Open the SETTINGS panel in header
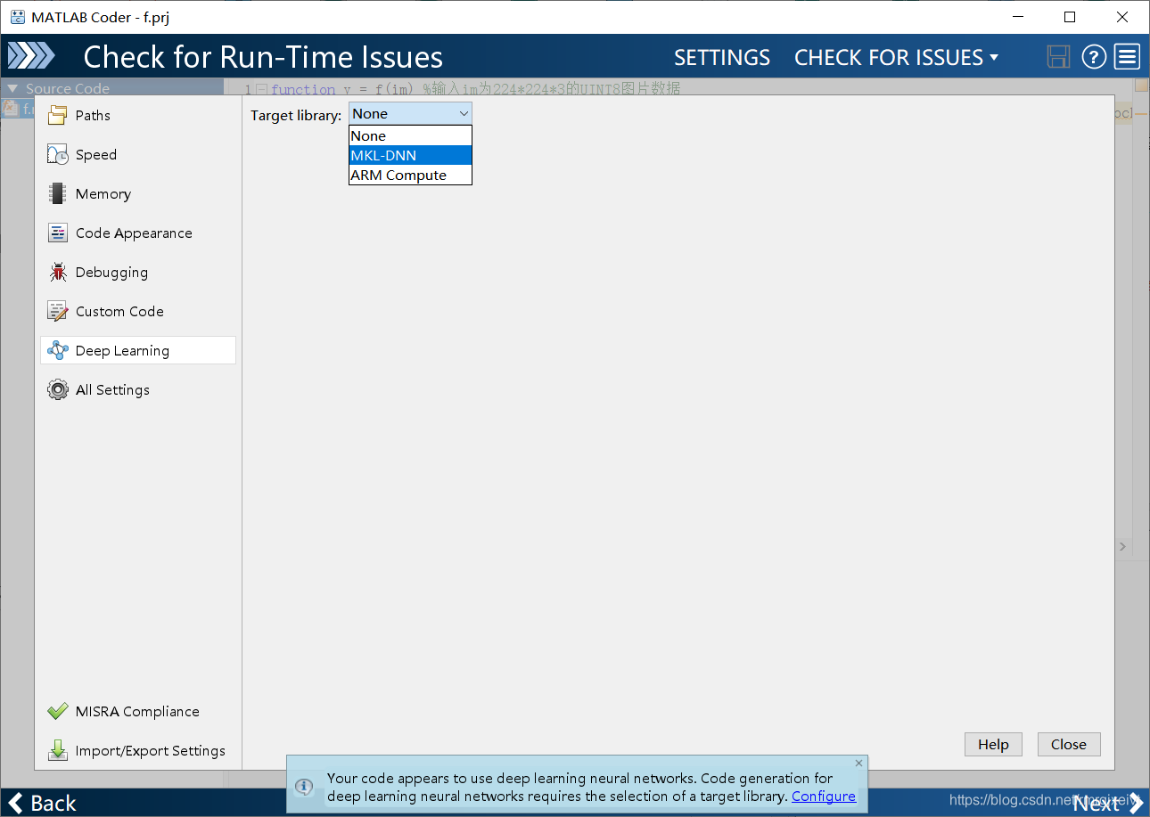The height and width of the screenshot is (817, 1150). pos(722,58)
